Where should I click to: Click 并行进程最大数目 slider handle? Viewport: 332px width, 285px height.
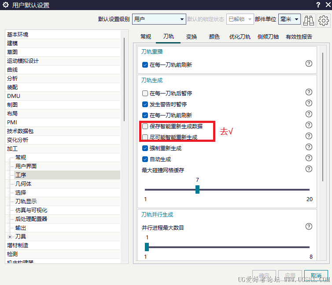147,247
